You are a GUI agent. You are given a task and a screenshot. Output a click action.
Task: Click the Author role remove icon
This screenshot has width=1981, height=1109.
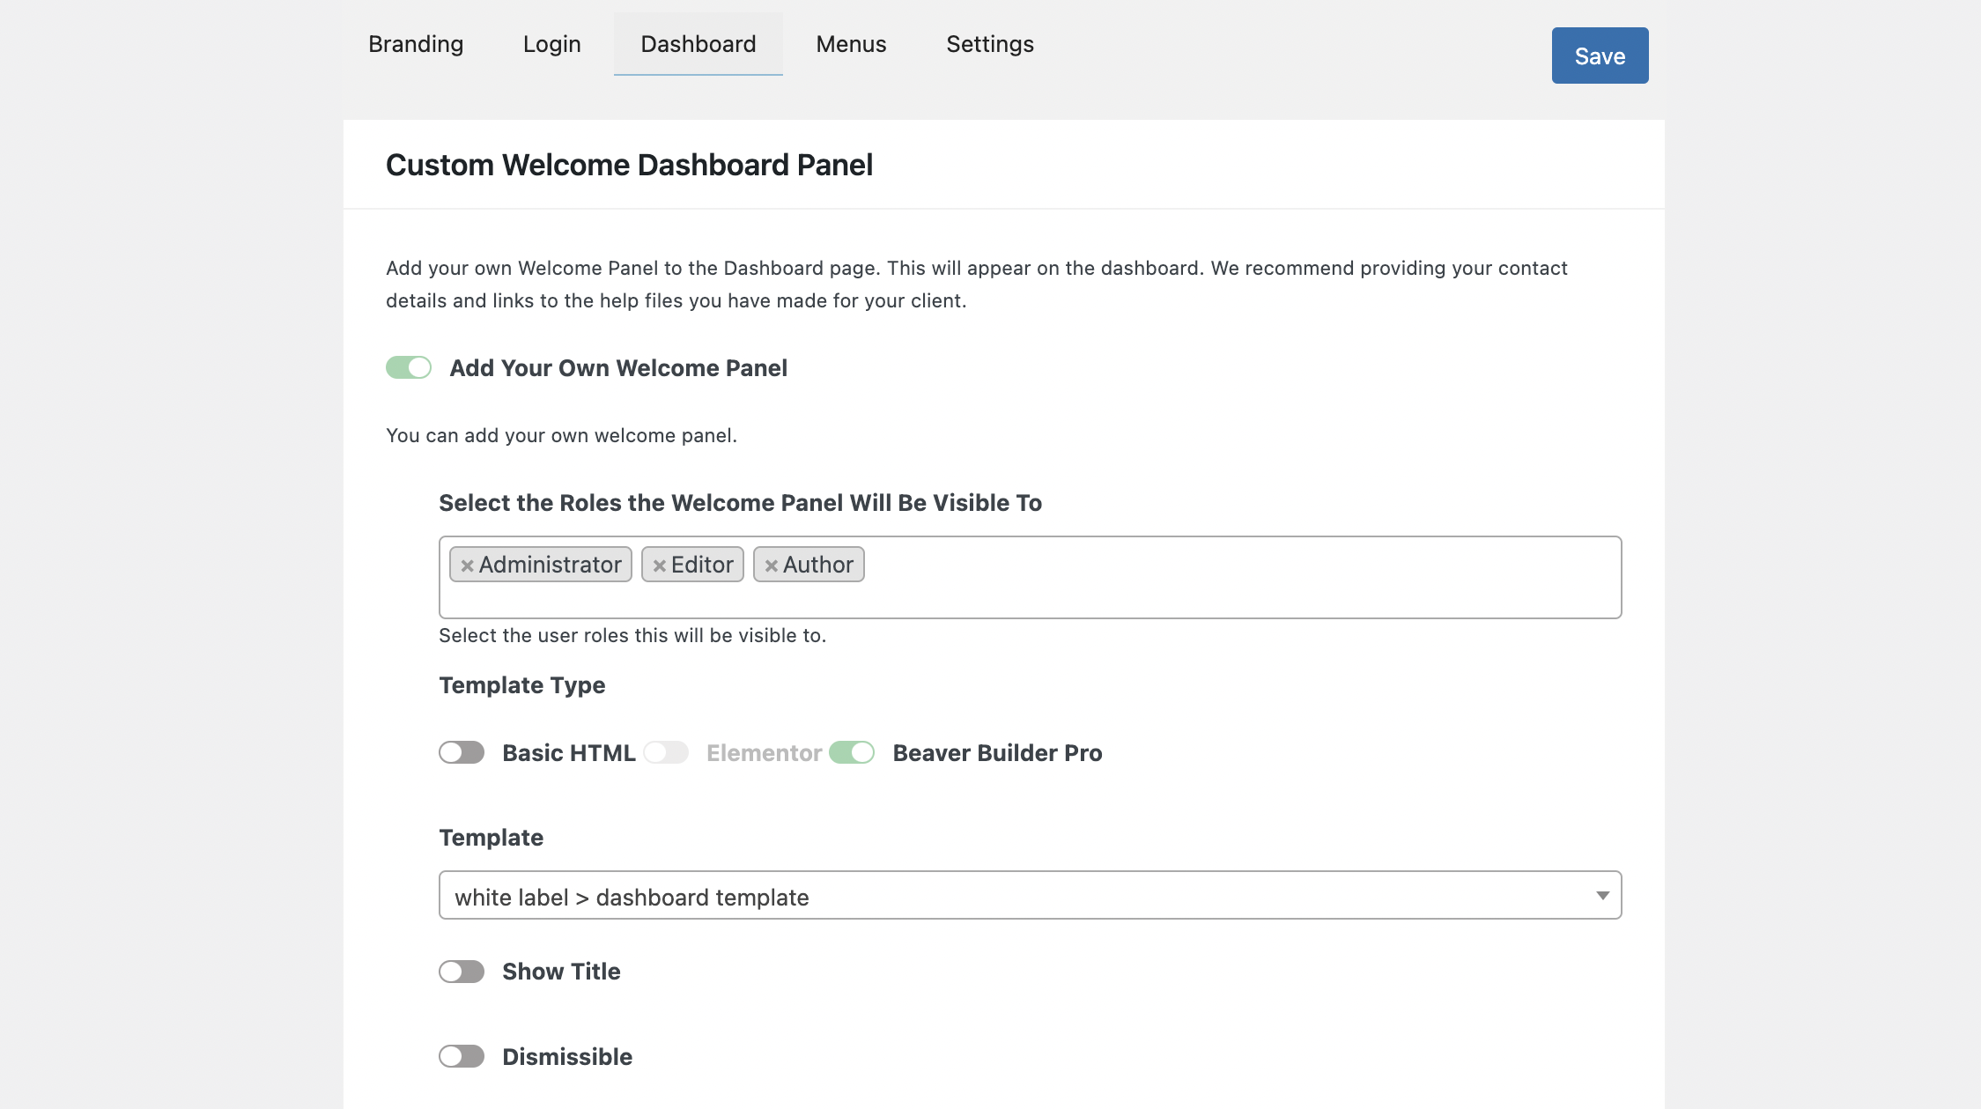click(772, 565)
